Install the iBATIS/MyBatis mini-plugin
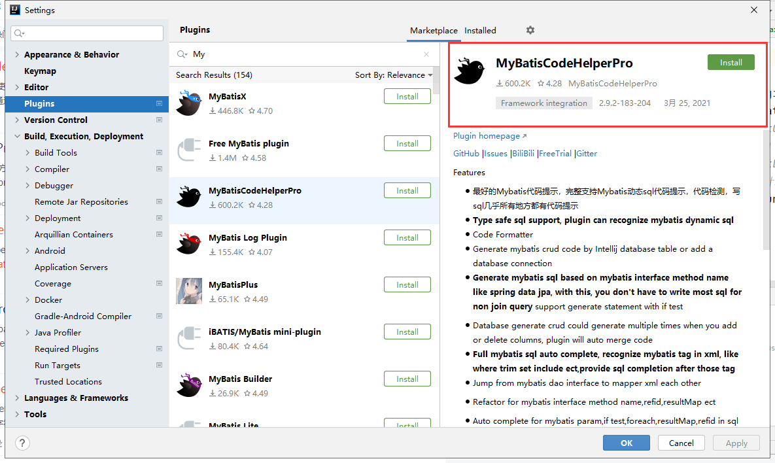The width and height of the screenshot is (775, 463). 407,332
